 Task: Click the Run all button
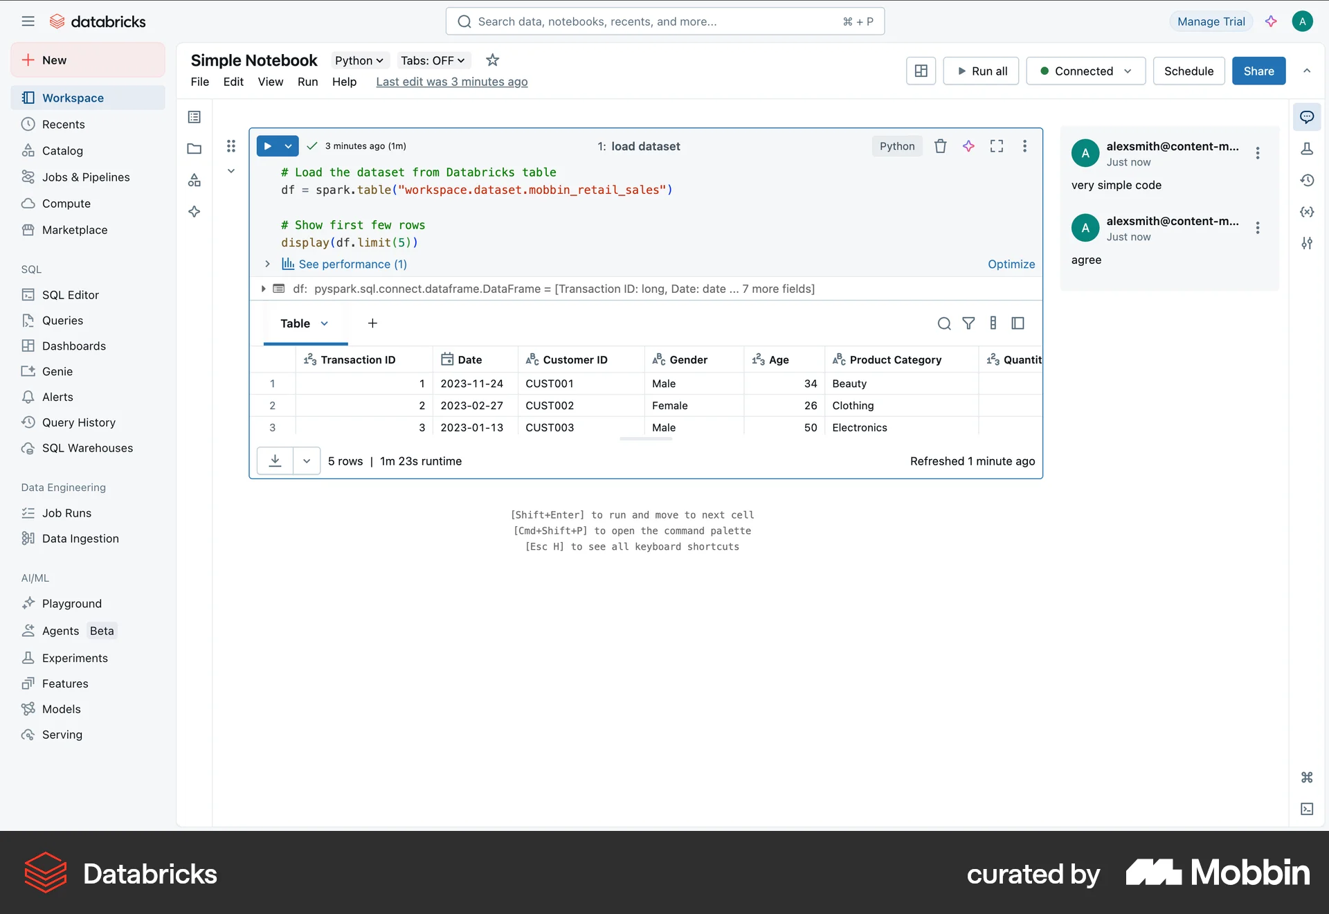pyautogui.click(x=981, y=71)
